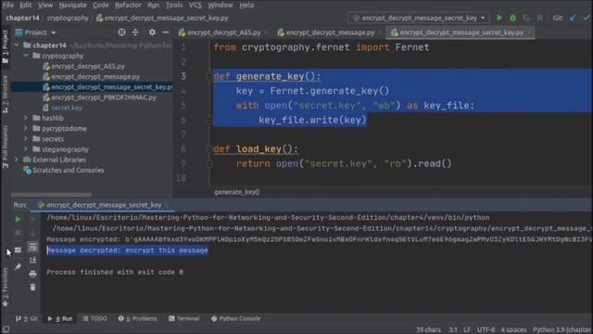Viewport: 593px width, 334px height.
Task: Open the Git tool window button
Action: pyautogui.click(x=27, y=318)
